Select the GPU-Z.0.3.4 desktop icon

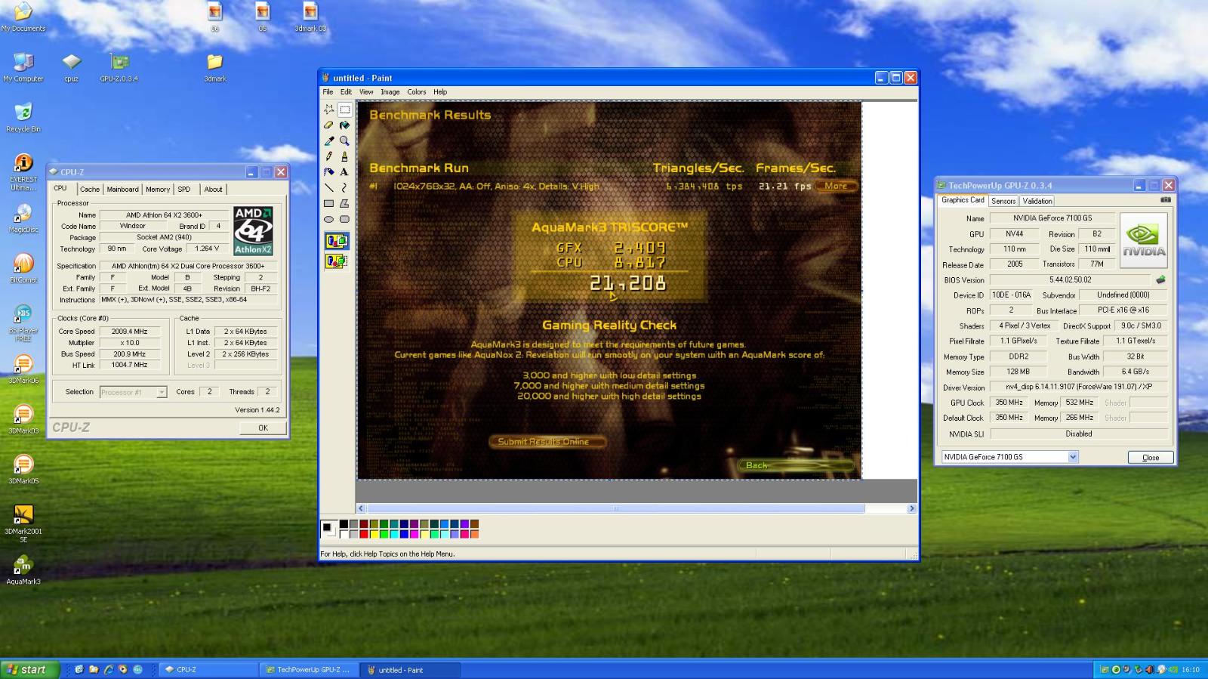point(119,67)
